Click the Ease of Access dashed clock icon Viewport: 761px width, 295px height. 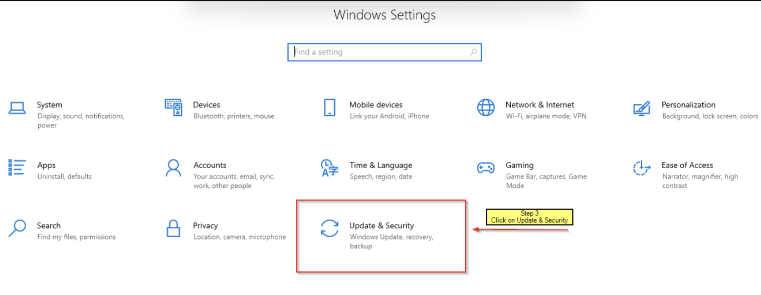click(642, 168)
